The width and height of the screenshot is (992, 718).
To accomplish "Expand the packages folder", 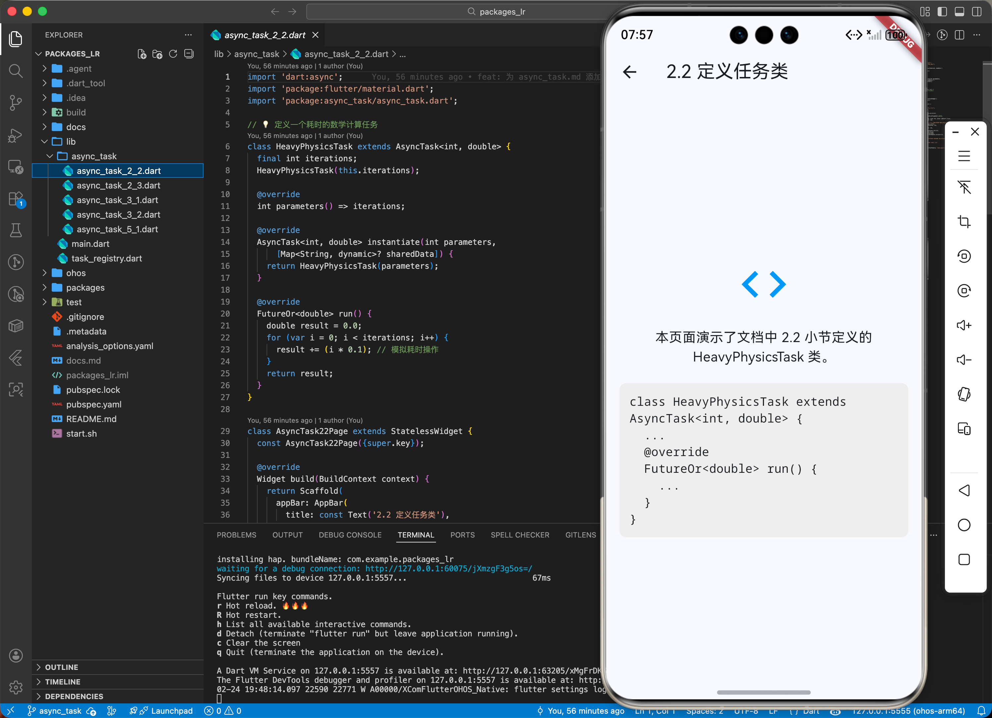I will coord(85,288).
